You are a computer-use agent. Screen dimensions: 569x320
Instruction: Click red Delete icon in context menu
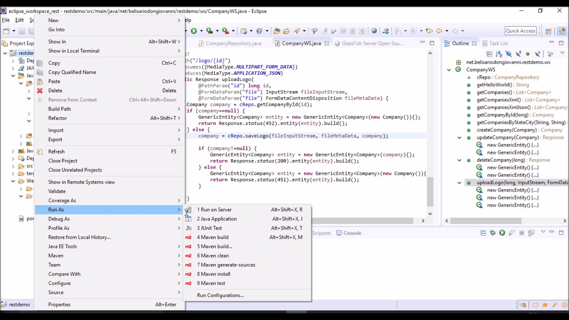tap(40, 91)
